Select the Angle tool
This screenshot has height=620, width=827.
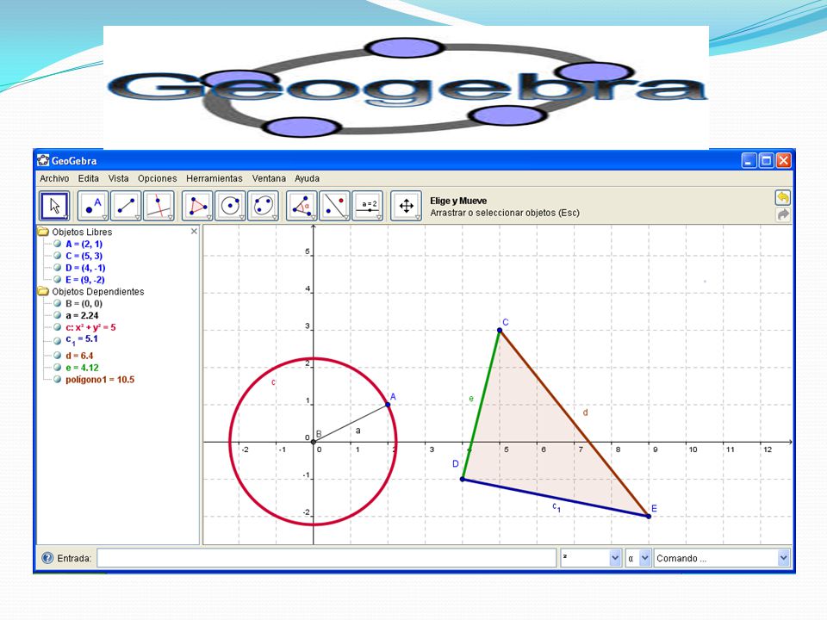pyautogui.click(x=302, y=206)
